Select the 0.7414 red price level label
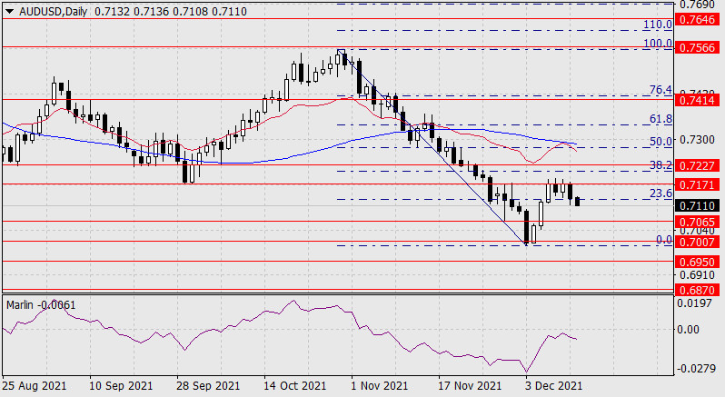The height and width of the screenshot is (397, 725). pos(697,100)
